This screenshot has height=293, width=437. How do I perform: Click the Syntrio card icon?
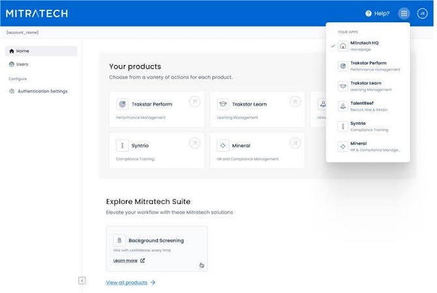click(122, 145)
